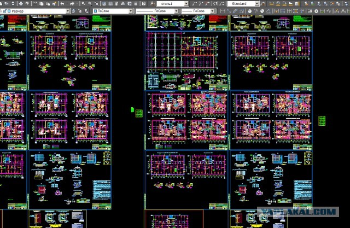Make object's layer current icon
This screenshot has width=350, height=228.
tap(73, 11)
